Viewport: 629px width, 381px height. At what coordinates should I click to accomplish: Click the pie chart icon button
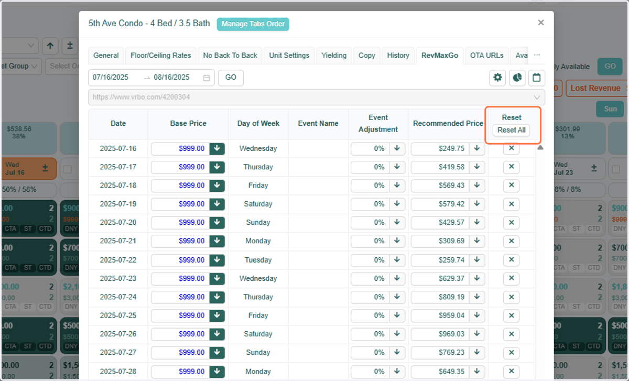click(x=517, y=78)
